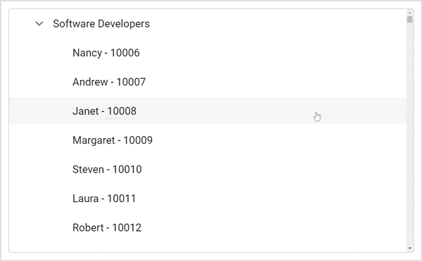This screenshot has width=422, height=261.
Task: Click the vertical scrollbar thumb
Action: coord(410,20)
